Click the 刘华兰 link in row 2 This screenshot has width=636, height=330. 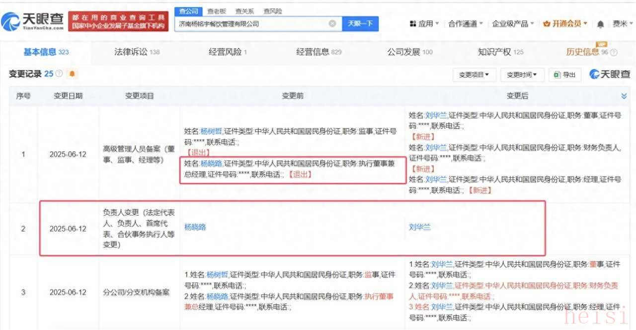419,227
